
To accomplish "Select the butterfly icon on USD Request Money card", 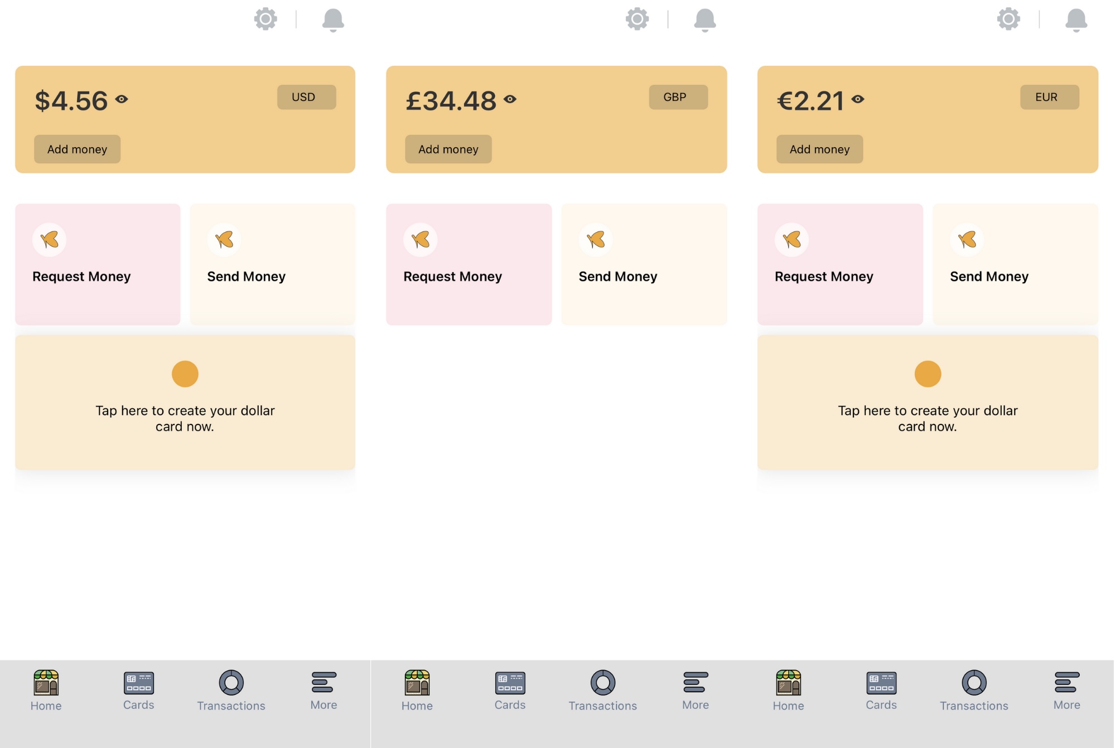I will 50,239.
